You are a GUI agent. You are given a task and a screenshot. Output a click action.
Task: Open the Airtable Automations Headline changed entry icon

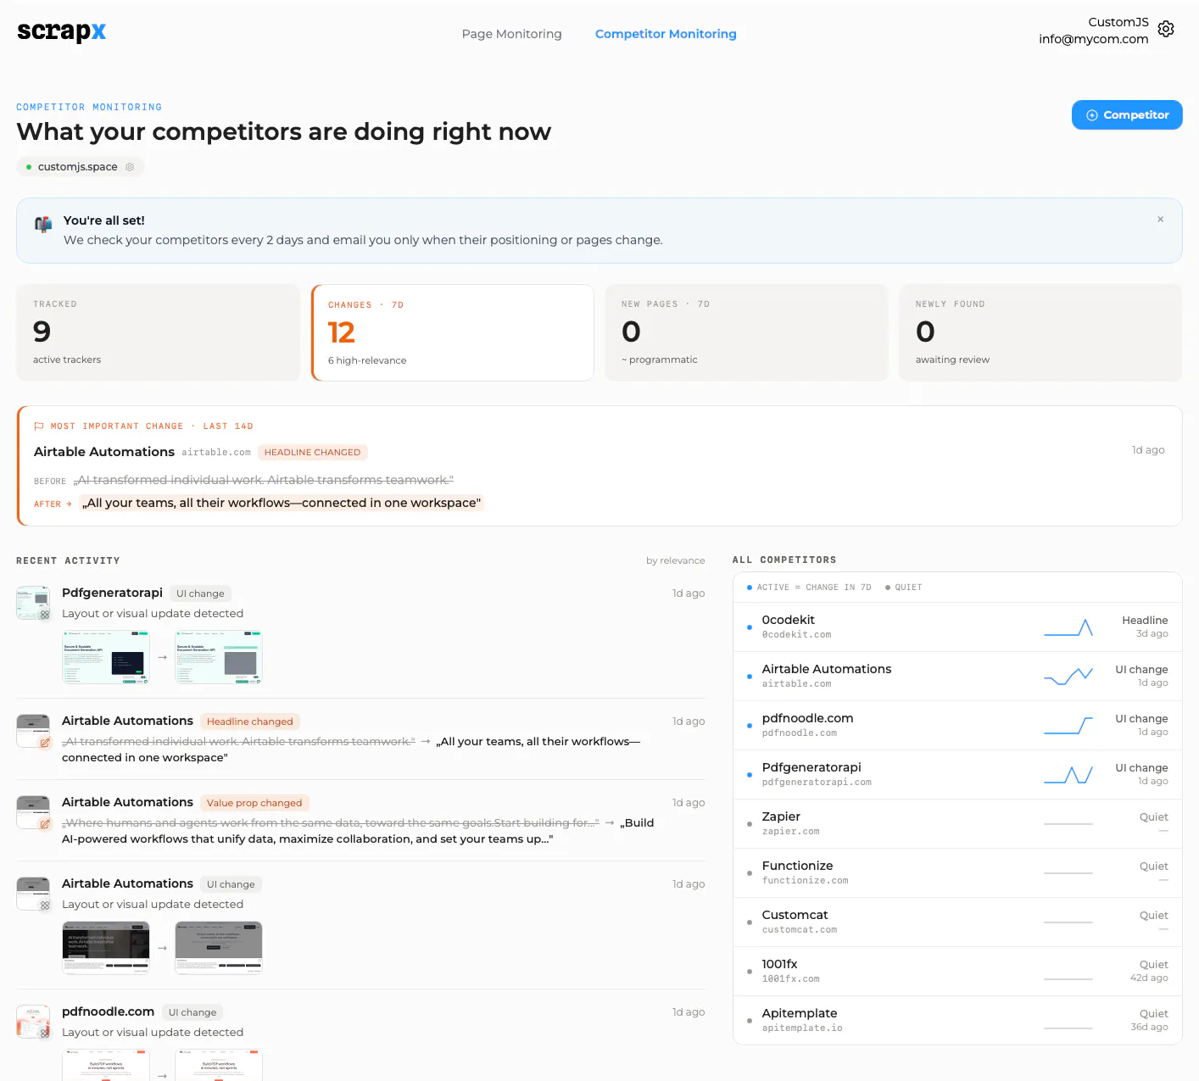pyautogui.click(x=33, y=731)
